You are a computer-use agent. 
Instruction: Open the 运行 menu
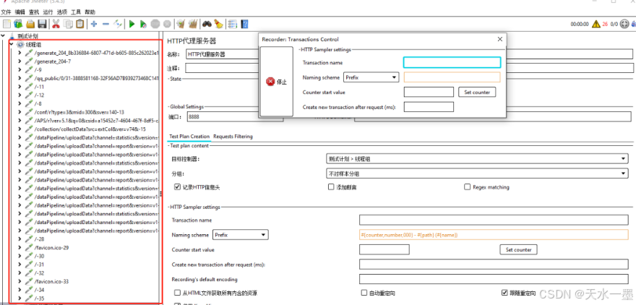(48, 12)
